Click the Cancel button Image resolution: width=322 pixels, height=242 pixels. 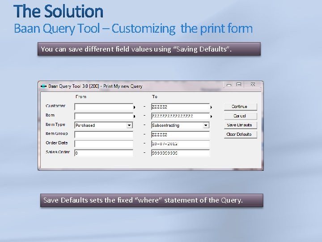point(241,116)
